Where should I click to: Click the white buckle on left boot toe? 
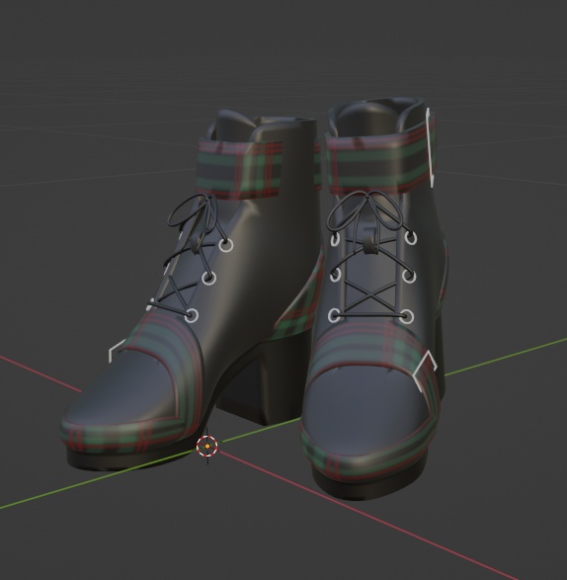[118, 350]
